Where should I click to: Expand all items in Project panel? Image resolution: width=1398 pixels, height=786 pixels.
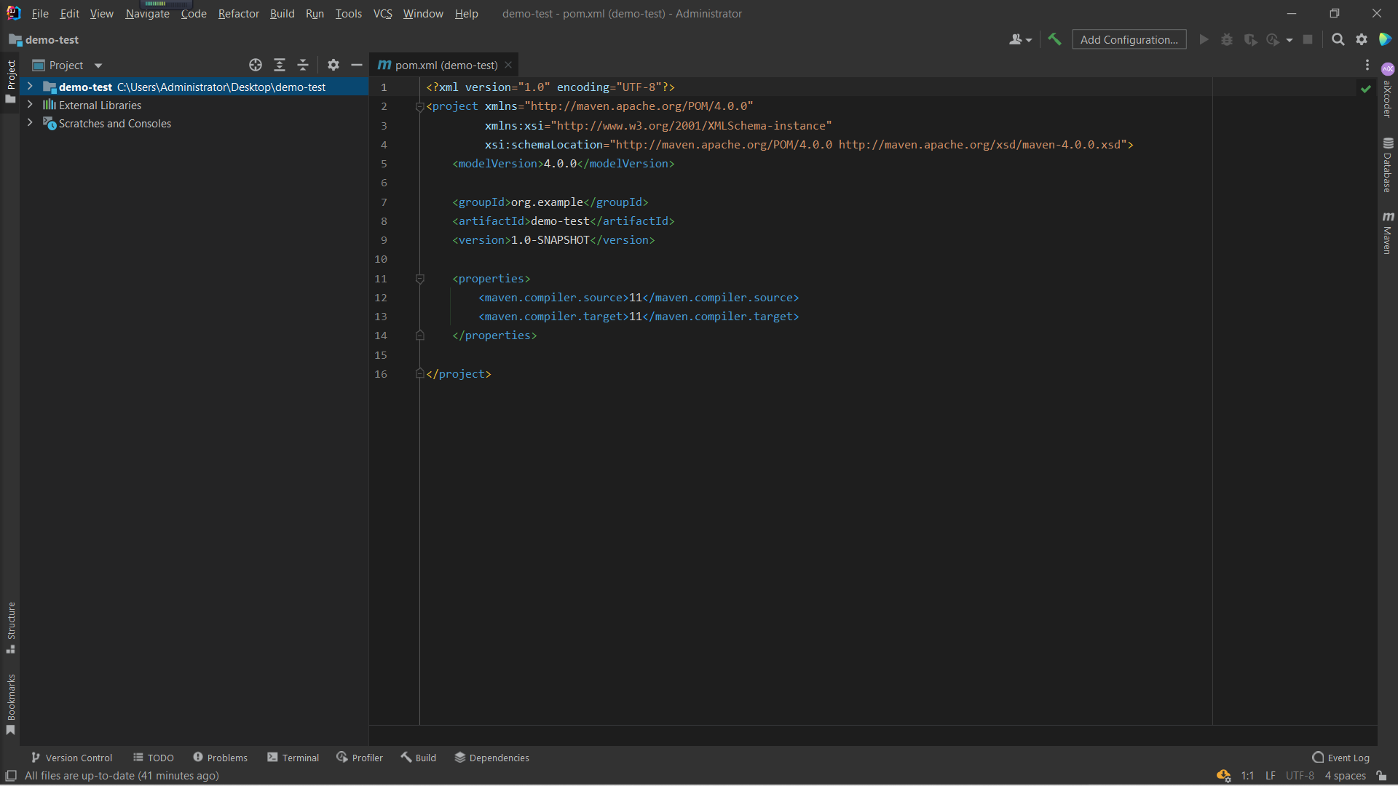pyautogui.click(x=280, y=65)
